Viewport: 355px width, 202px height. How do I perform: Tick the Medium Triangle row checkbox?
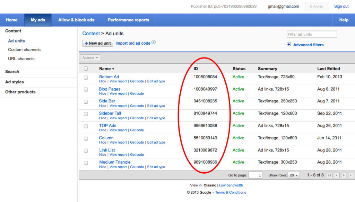point(86,163)
